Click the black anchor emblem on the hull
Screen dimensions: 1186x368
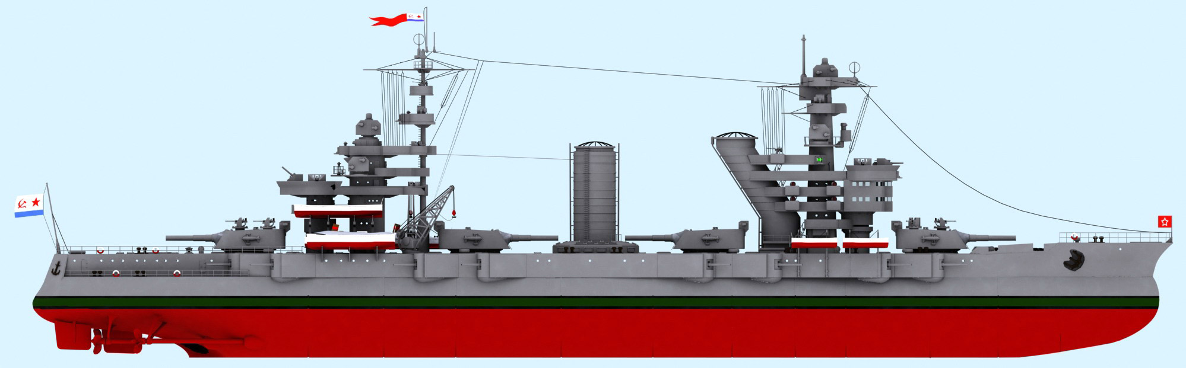click(57, 268)
